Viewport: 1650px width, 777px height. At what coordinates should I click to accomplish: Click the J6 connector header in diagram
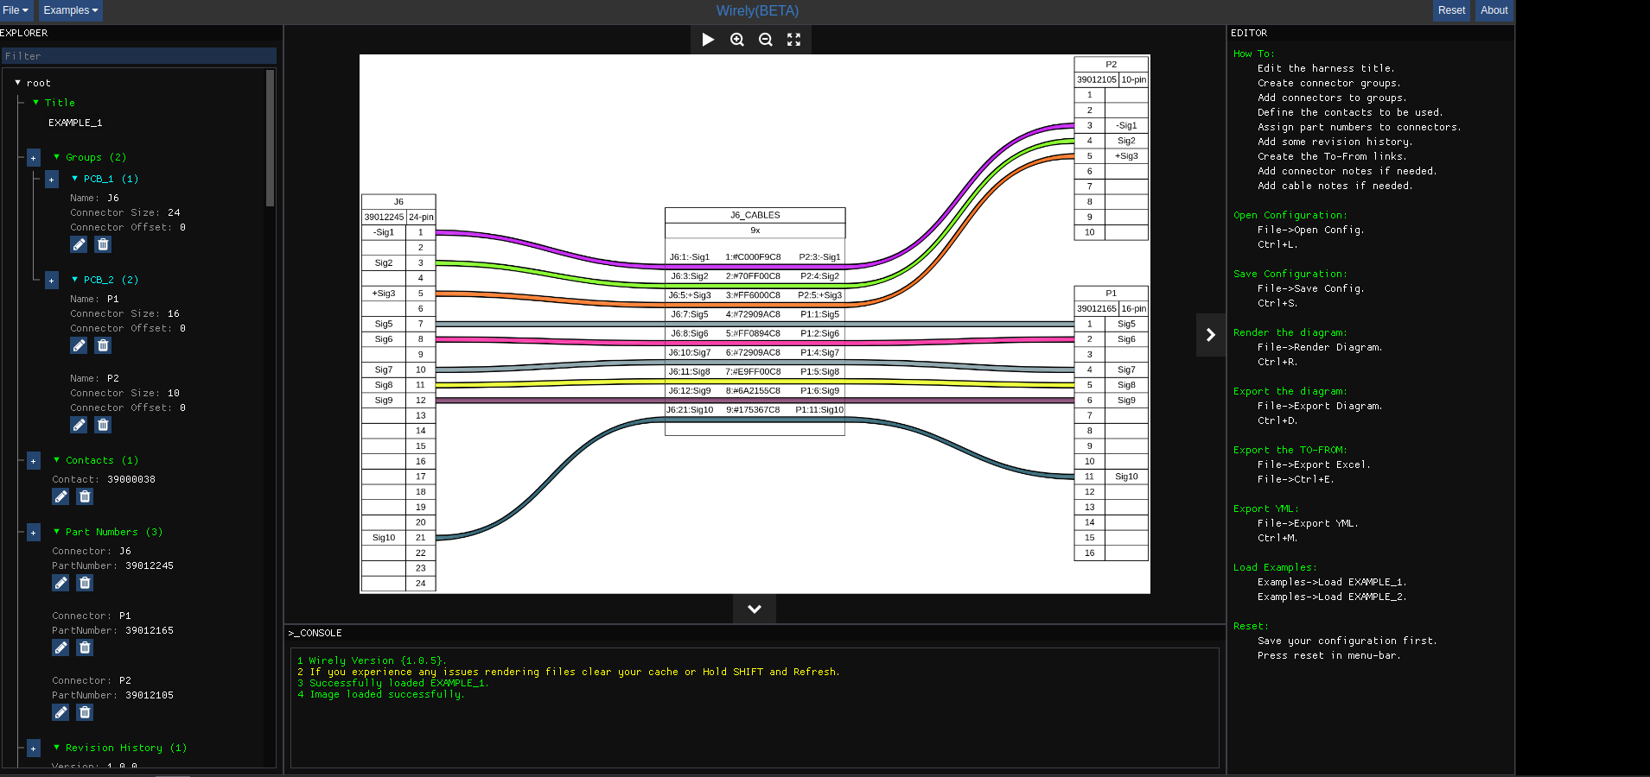tap(398, 201)
